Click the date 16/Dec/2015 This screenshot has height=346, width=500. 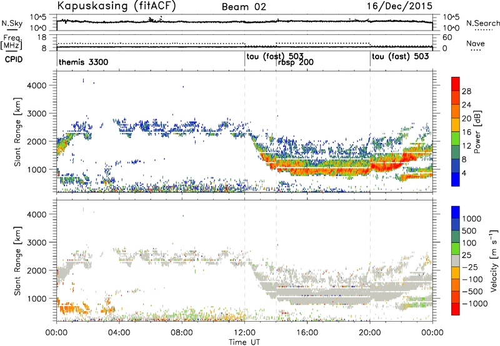point(399,6)
